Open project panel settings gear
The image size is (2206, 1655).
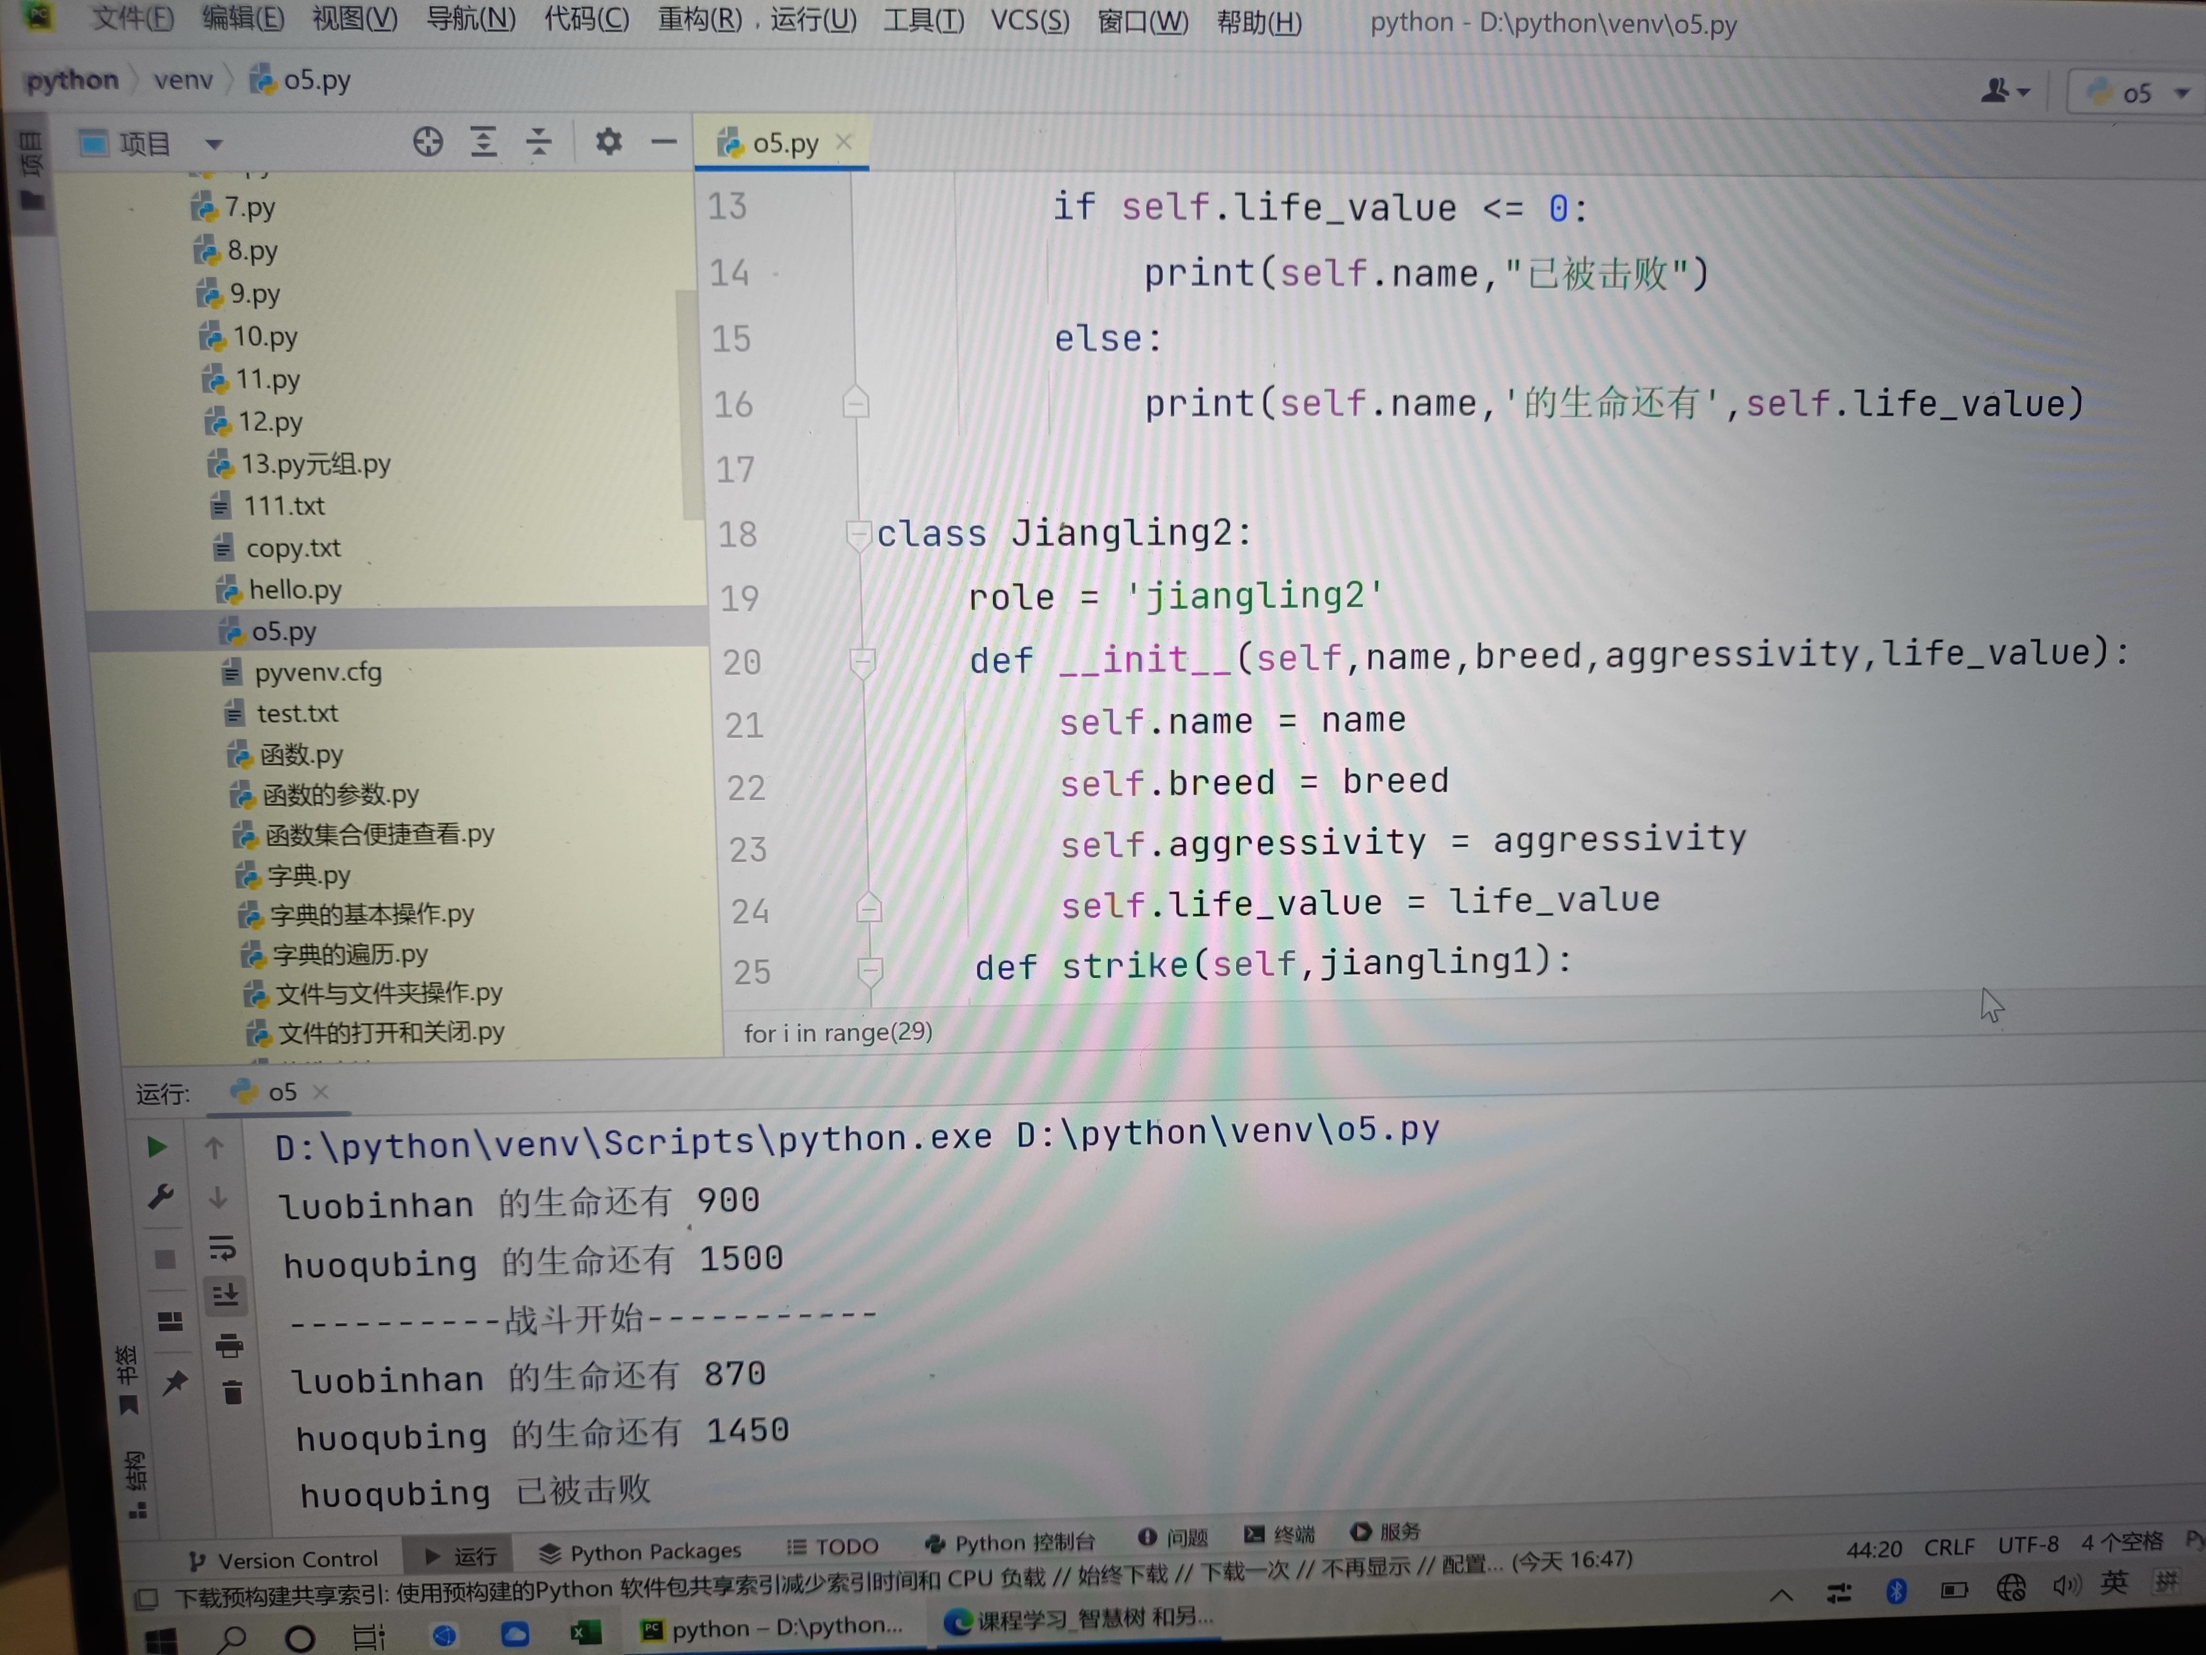click(x=608, y=142)
